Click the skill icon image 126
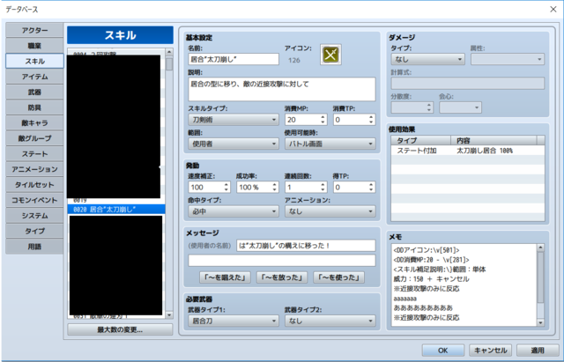 tap(330, 55)
